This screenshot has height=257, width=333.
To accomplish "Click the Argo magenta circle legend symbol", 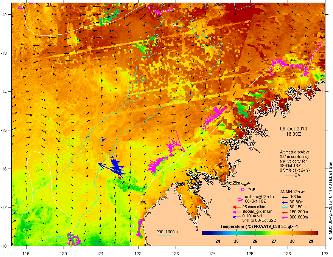I will 243,189.
